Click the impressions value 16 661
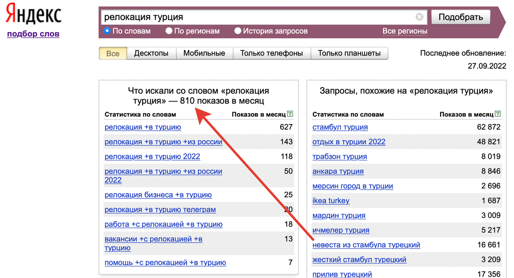The width and height of the screenshot is (514, 278). (x=489, y=245)
